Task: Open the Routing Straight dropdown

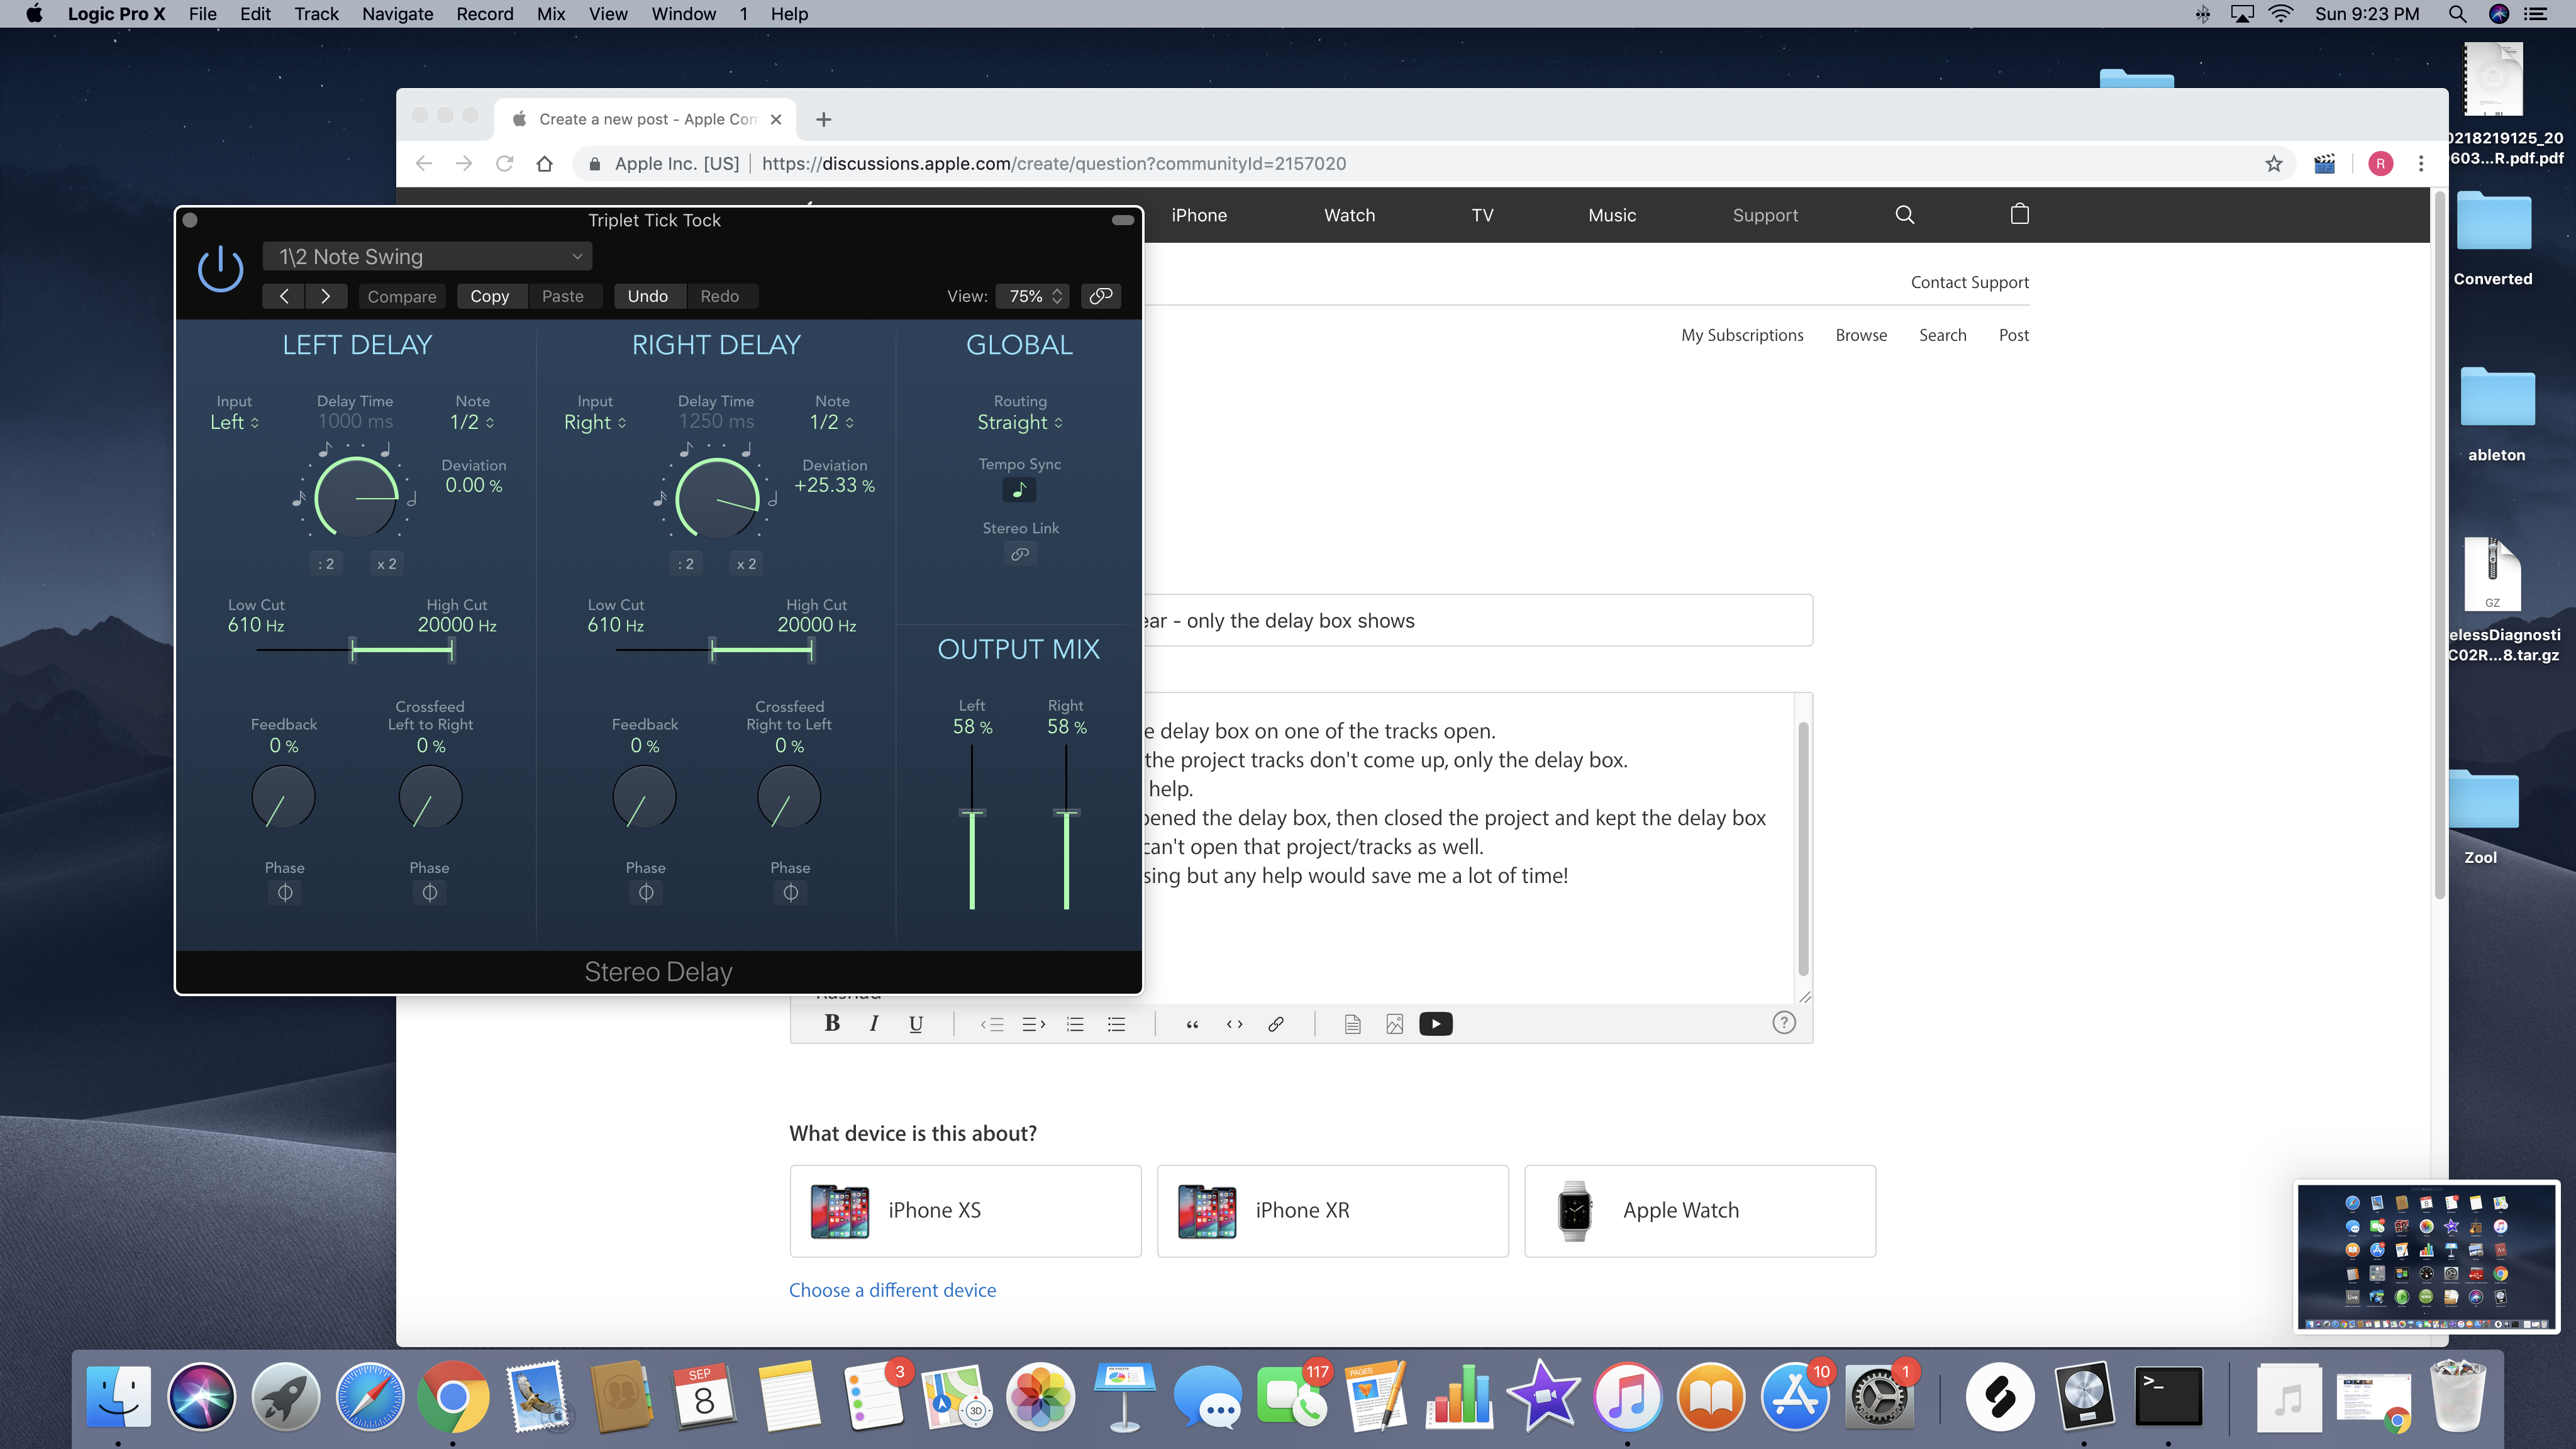Action: pyautogui.click(x=1019, y=423)
